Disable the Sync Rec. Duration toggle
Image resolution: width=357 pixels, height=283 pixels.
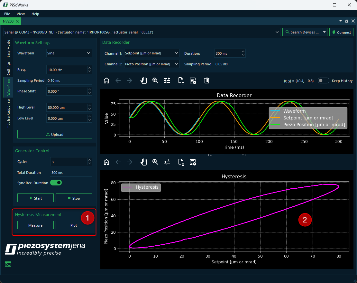(x=56, y=183)
